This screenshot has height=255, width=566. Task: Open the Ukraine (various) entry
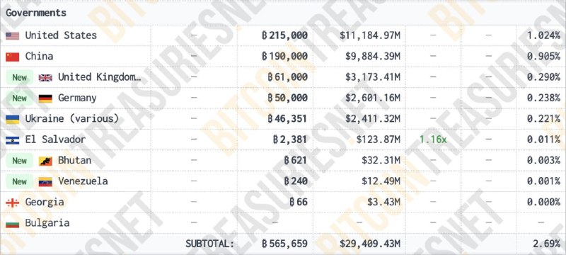point(72,118)
